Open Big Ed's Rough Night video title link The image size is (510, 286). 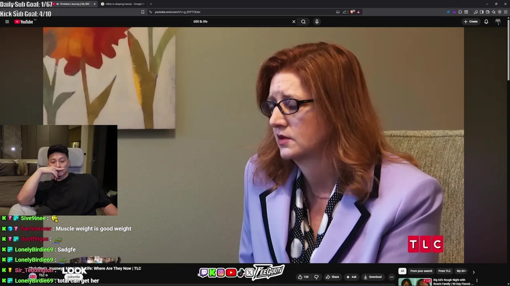pos(453,282)
